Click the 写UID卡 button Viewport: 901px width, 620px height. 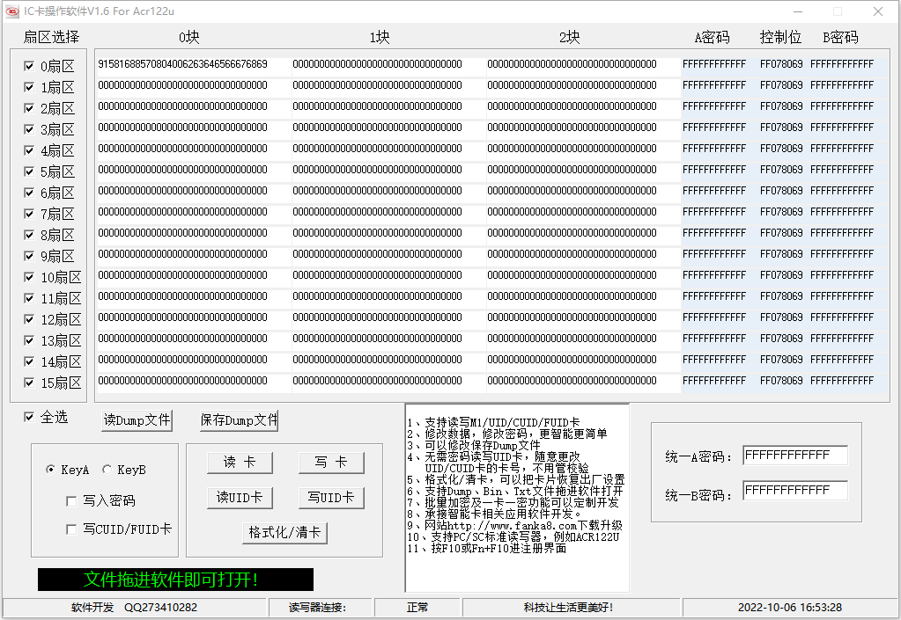click(331, 497)
